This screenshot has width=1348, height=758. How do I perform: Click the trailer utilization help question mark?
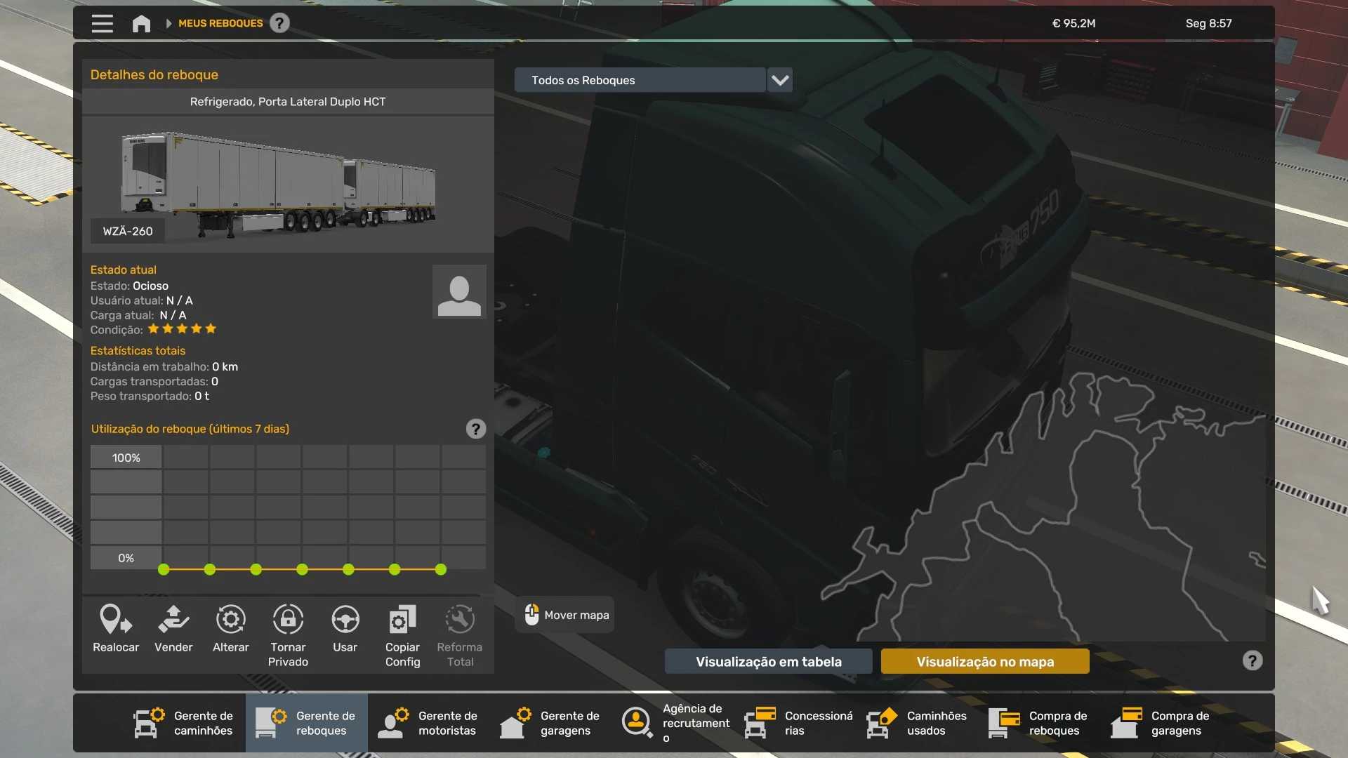tap(476, 429)
